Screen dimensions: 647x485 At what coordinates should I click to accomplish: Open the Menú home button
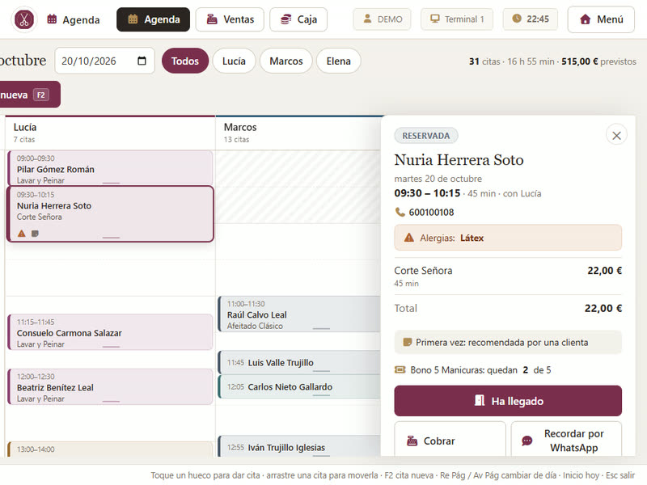click(x=601, y=19)
